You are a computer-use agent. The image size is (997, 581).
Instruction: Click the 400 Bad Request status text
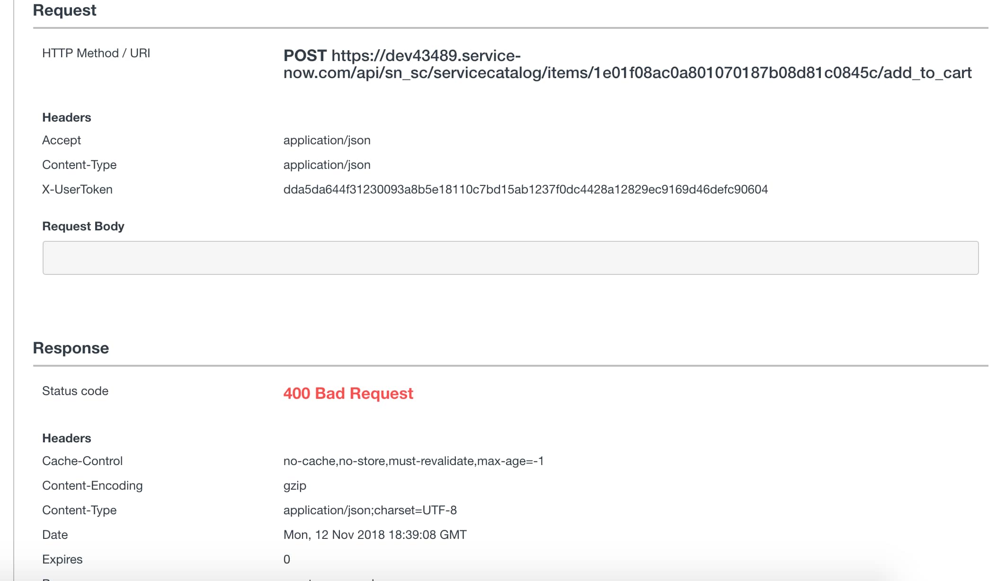click(x=348, y=393)
